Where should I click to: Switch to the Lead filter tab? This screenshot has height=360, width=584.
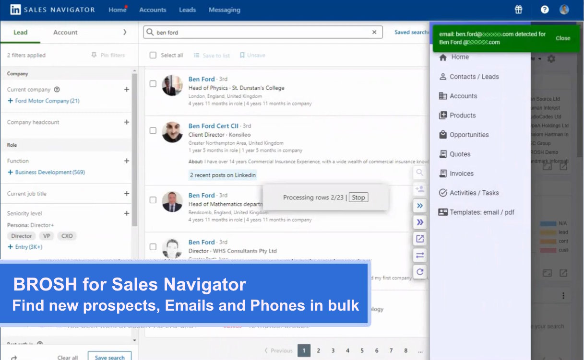click(21, 32)
